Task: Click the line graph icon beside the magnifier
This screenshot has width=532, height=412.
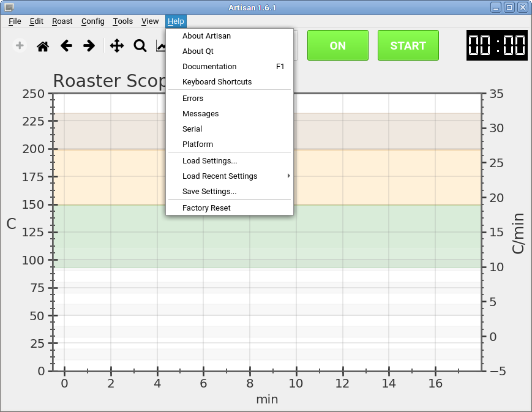Action: point(160,45)
